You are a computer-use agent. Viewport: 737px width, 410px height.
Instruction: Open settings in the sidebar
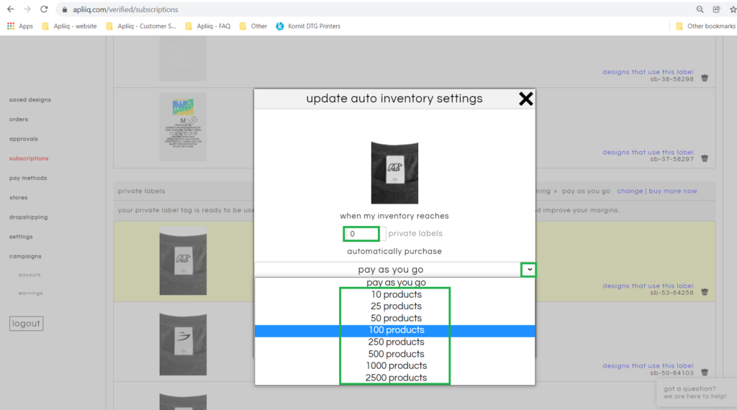coord(21,237)
